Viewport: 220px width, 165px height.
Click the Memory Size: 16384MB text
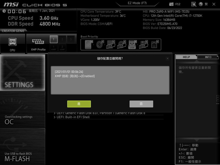click(159, 20)
